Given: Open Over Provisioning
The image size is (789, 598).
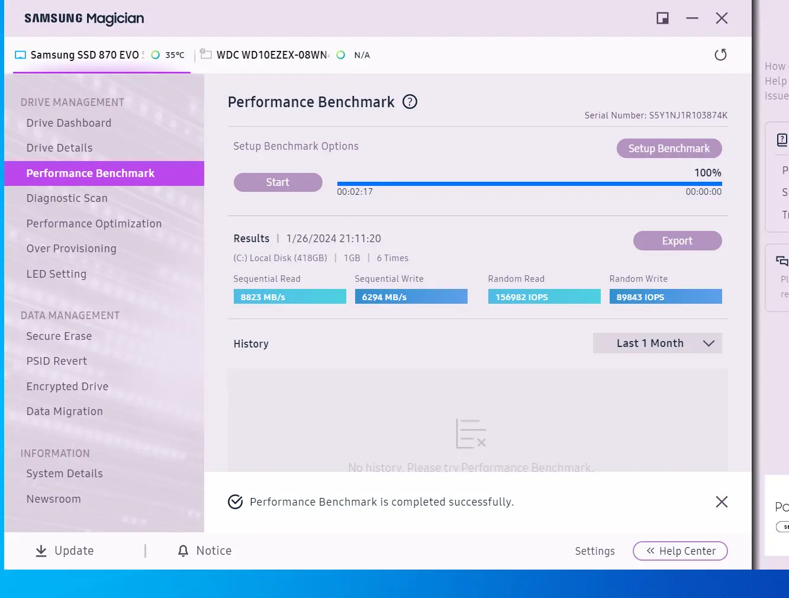Looking at the screenshot, I should point(71,249).
